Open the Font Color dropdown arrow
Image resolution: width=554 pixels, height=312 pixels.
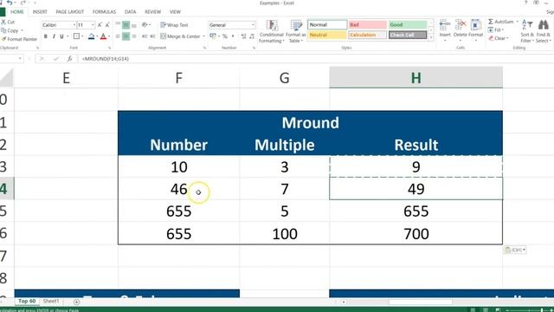tap(109, 36)
